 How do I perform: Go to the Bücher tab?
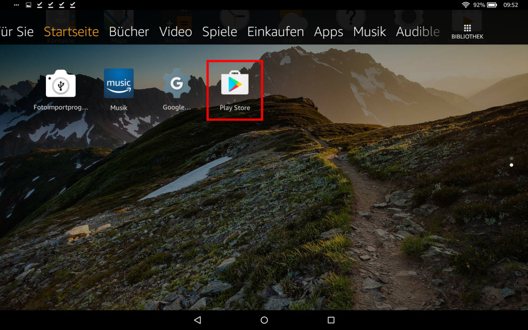tap(129, 31)
